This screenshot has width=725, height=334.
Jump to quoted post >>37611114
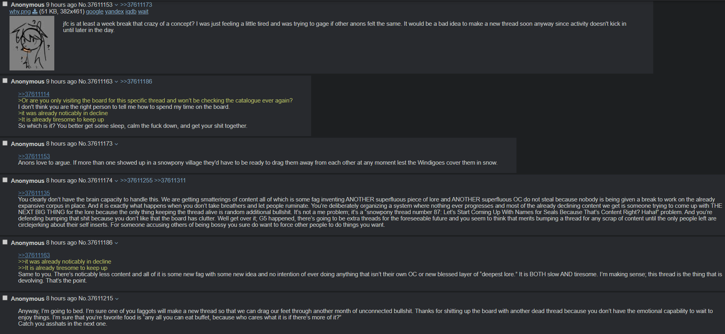34,94
